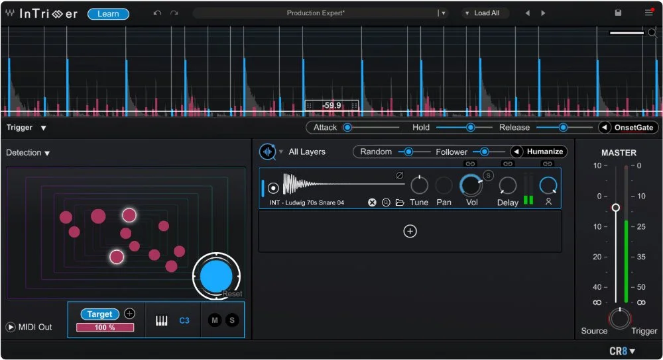
Task: Open the hamburger menu icon
Action: (x=648, y=13)
